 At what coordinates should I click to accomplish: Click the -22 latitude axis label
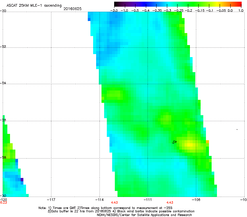pos(3,47)
